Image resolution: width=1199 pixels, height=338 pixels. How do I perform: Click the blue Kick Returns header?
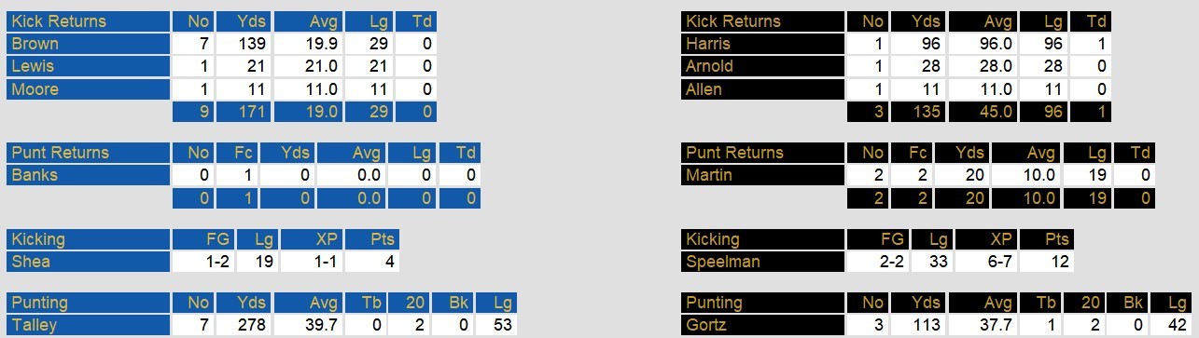[88, 21]
